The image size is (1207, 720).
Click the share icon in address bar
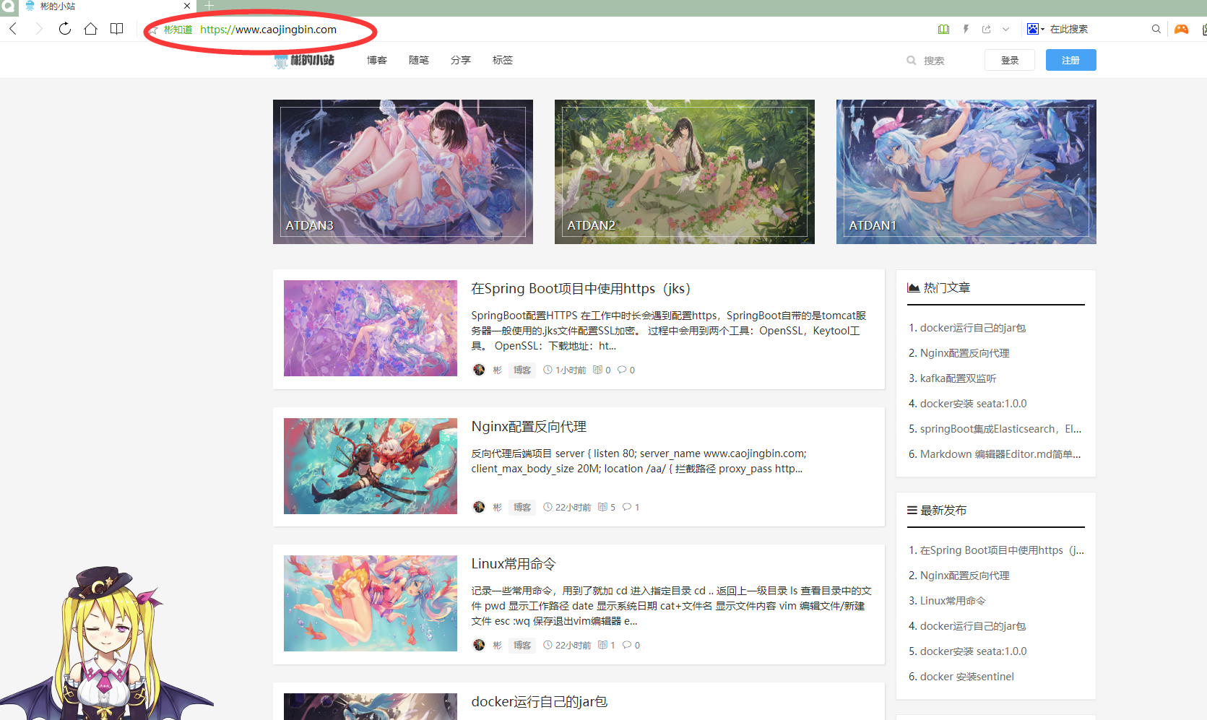(x=986, y=29)
